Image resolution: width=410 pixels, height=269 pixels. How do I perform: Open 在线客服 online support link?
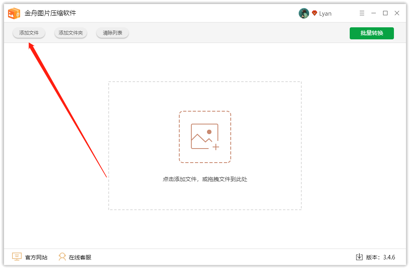click(x=80, y=257)
